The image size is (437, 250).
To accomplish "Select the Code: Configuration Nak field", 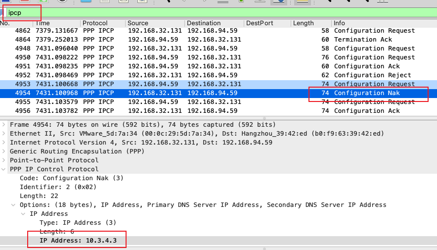I will [x=72, y=178].
